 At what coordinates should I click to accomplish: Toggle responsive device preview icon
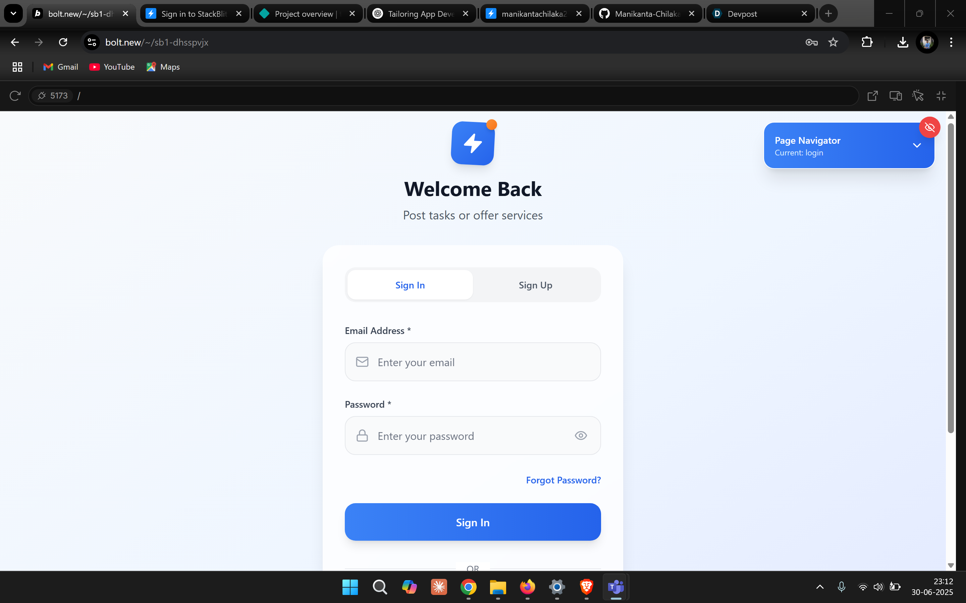pos(895,96)
